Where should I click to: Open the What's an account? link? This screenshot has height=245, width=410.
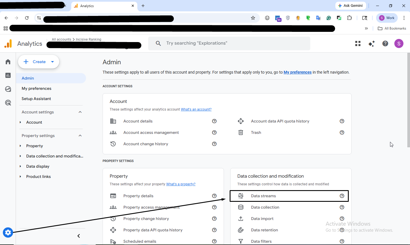[196, 109]
